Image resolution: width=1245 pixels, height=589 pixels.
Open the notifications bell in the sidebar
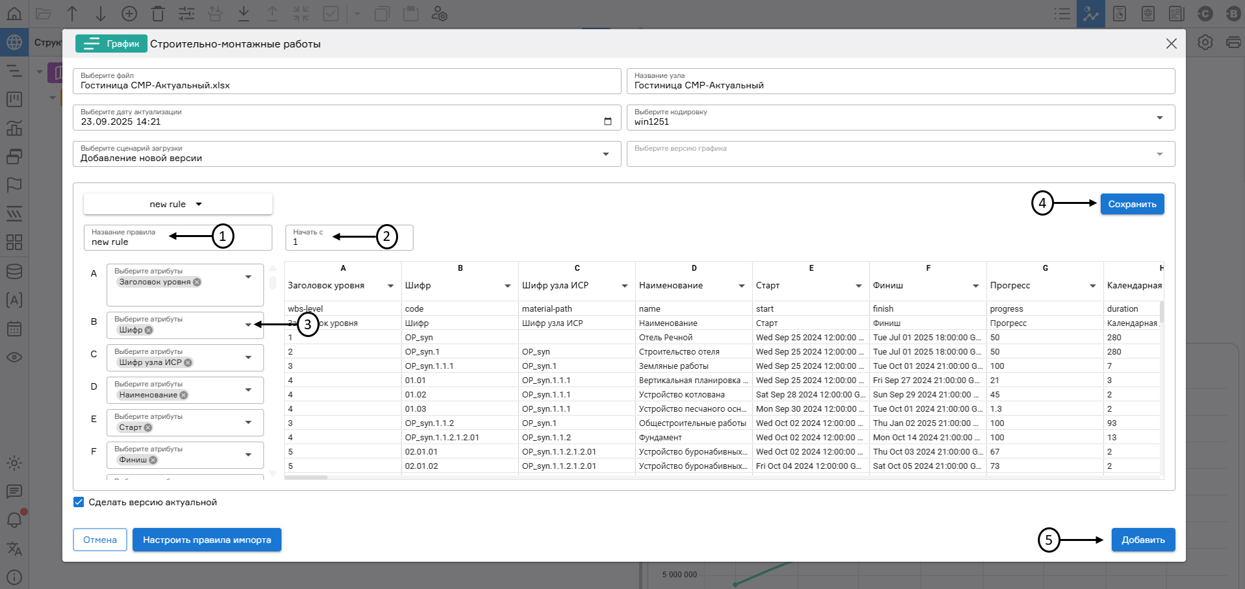14,520
